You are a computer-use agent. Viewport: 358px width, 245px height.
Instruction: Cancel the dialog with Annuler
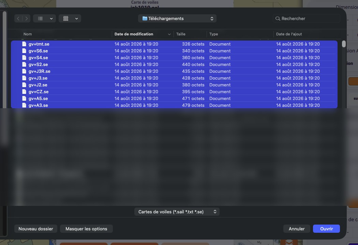point(297,229)
